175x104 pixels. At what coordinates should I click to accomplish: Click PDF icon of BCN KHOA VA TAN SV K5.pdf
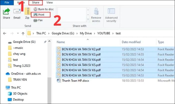tap(59, 65)
